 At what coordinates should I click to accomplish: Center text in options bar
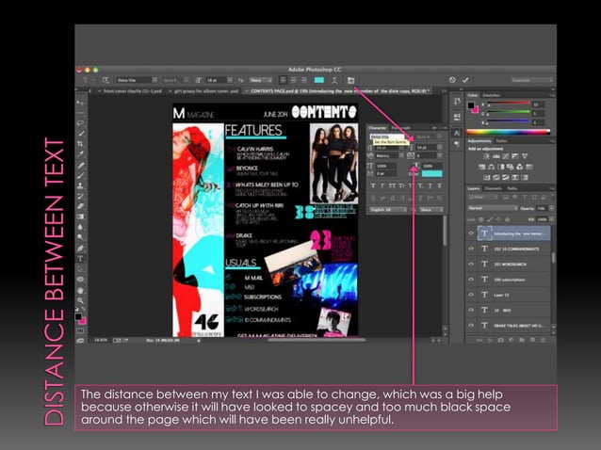click(x=293, y=80)
